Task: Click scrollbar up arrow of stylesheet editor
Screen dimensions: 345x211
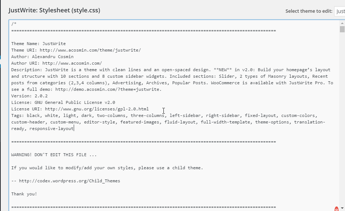Action: (342, 23)
